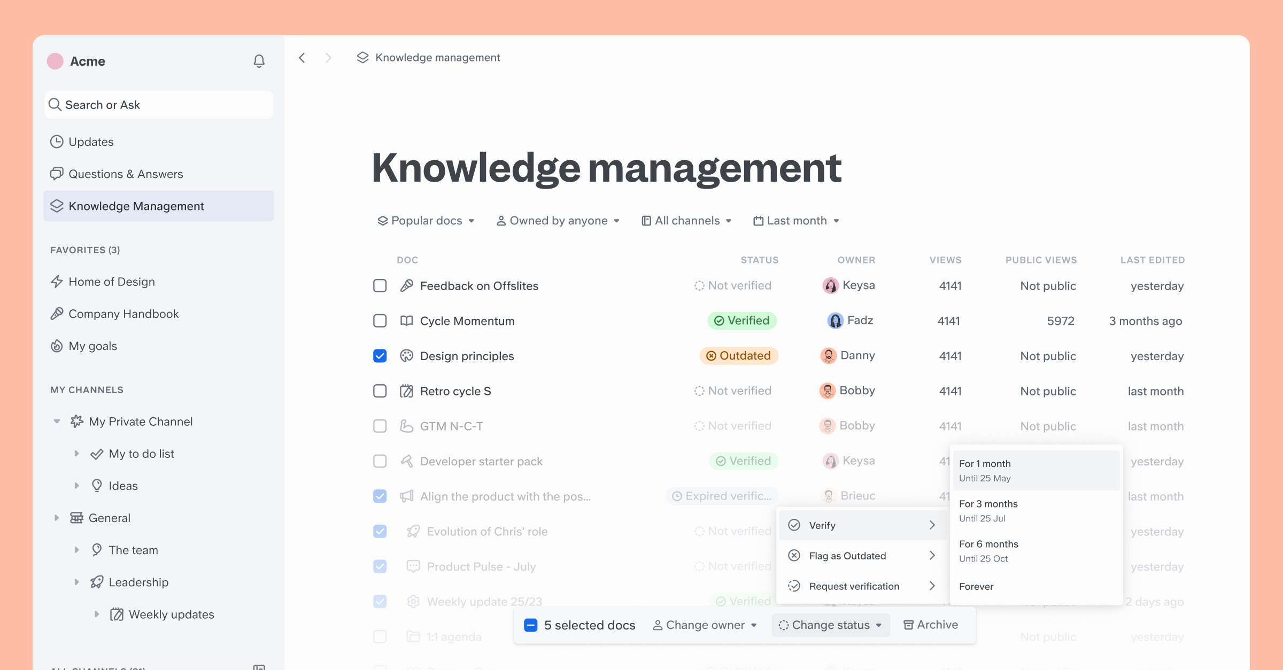Click the Design principles palette icon
Image resolution: width=1283 pixels, height=670 pixels.
407,356
